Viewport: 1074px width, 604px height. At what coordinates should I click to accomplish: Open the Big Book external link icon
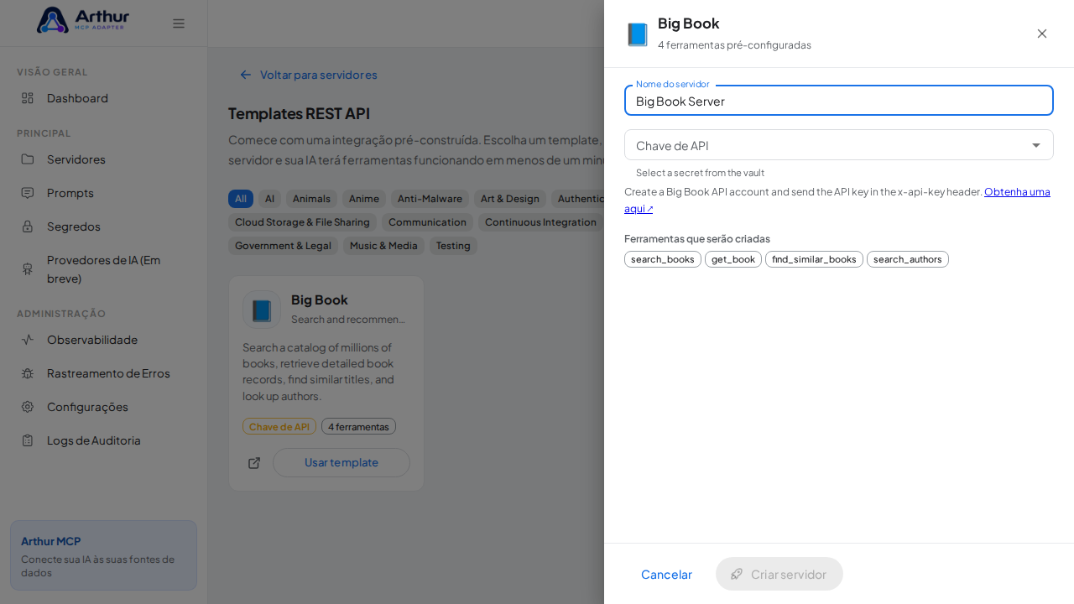254,463
